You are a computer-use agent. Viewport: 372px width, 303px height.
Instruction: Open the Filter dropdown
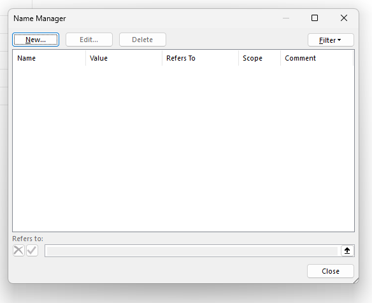coord(331,40)
